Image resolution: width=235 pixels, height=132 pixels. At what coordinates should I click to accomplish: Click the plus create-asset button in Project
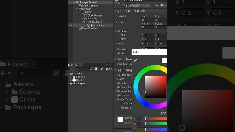coord(69,69)
